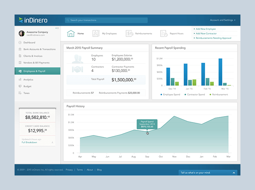Click the Tell us what's on your mind box
The width and height of the screenshot is (255, 190).
(208, 173)
